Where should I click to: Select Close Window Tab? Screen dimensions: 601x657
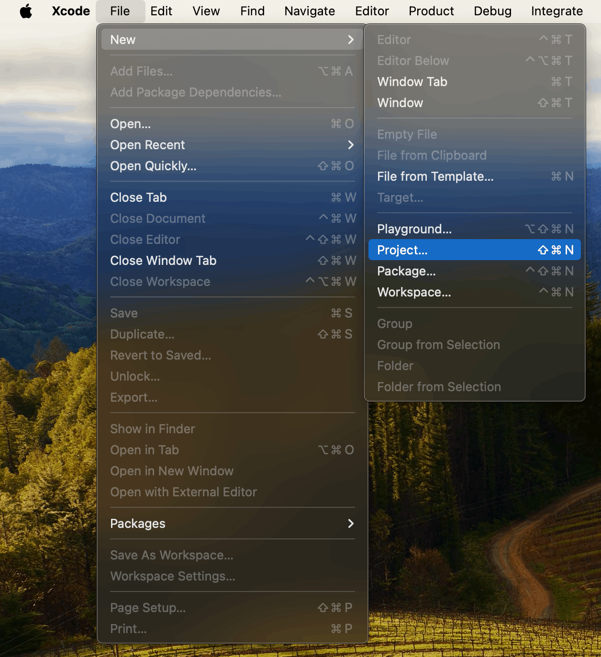(233, 261)
